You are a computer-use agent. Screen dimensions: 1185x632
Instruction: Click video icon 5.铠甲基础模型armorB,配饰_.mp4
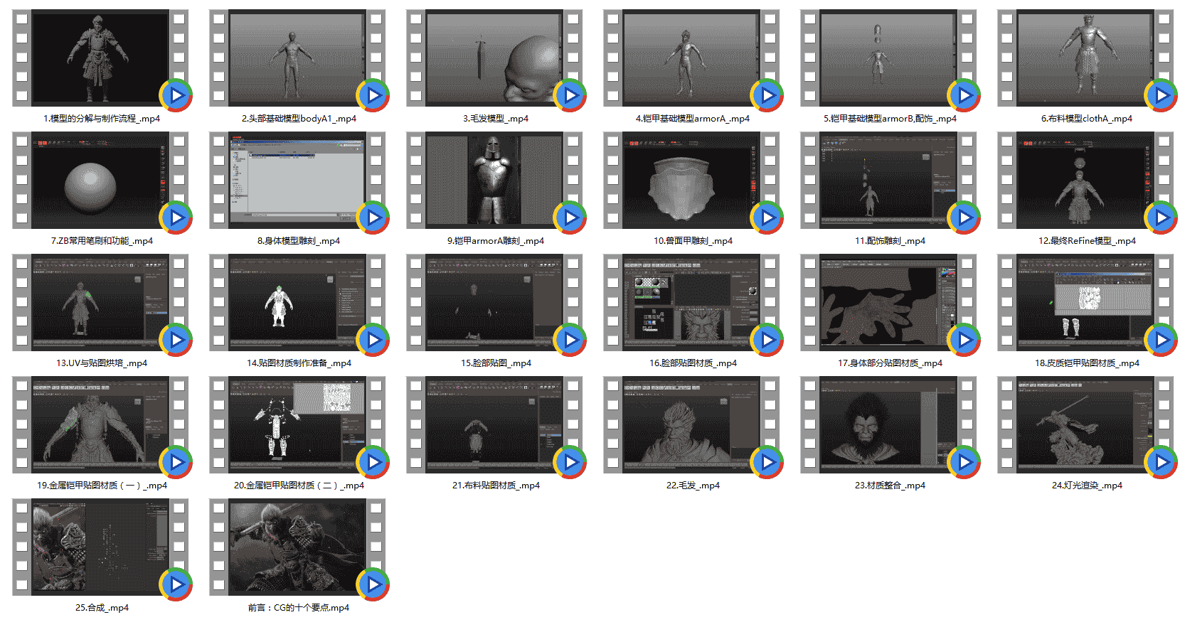pyautogui.click(x=888, y=58)
